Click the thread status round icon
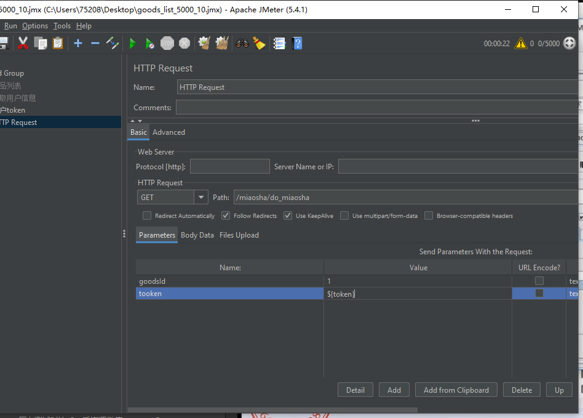583x418 pixels. [569, 43]
